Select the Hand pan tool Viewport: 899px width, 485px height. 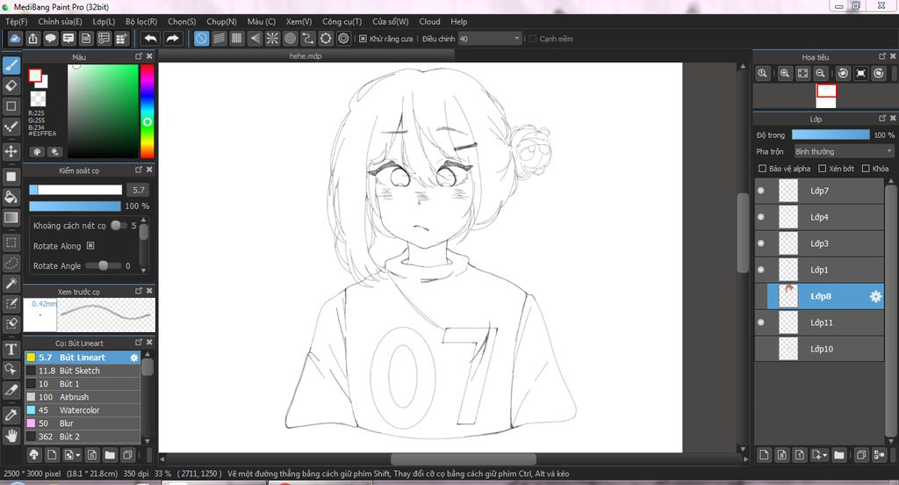11,436
